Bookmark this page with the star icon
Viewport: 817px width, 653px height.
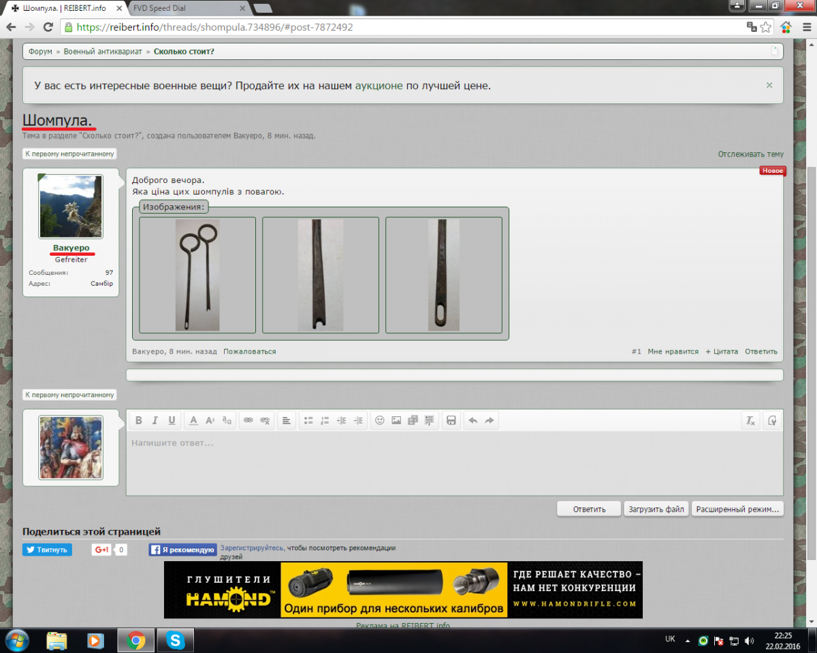coord(766,27)
